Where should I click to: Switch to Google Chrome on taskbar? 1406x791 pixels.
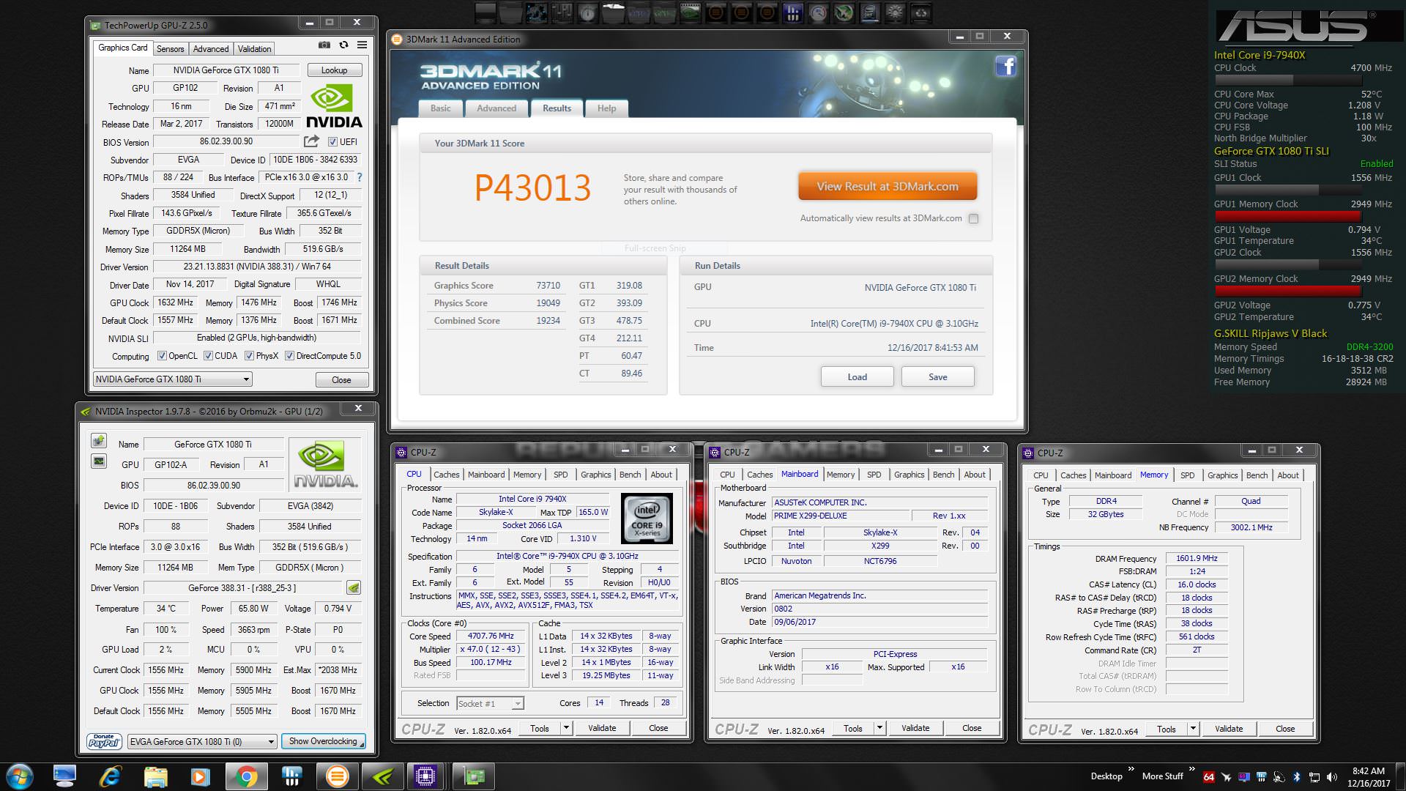[x=246, y=776]
